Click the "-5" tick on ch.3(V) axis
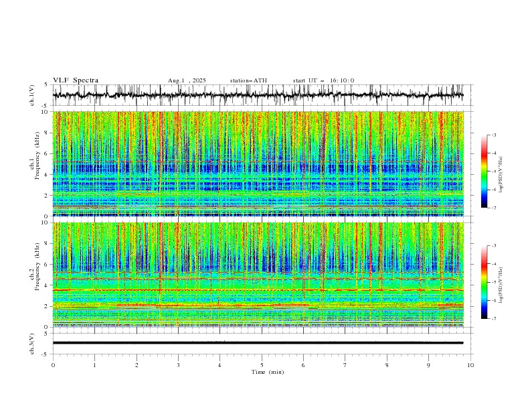530x410 pixels. click(x=46, y=354)
